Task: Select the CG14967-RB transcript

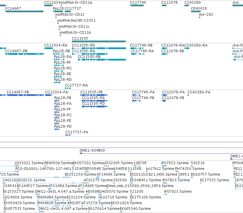Action: [x=24, y=54]
